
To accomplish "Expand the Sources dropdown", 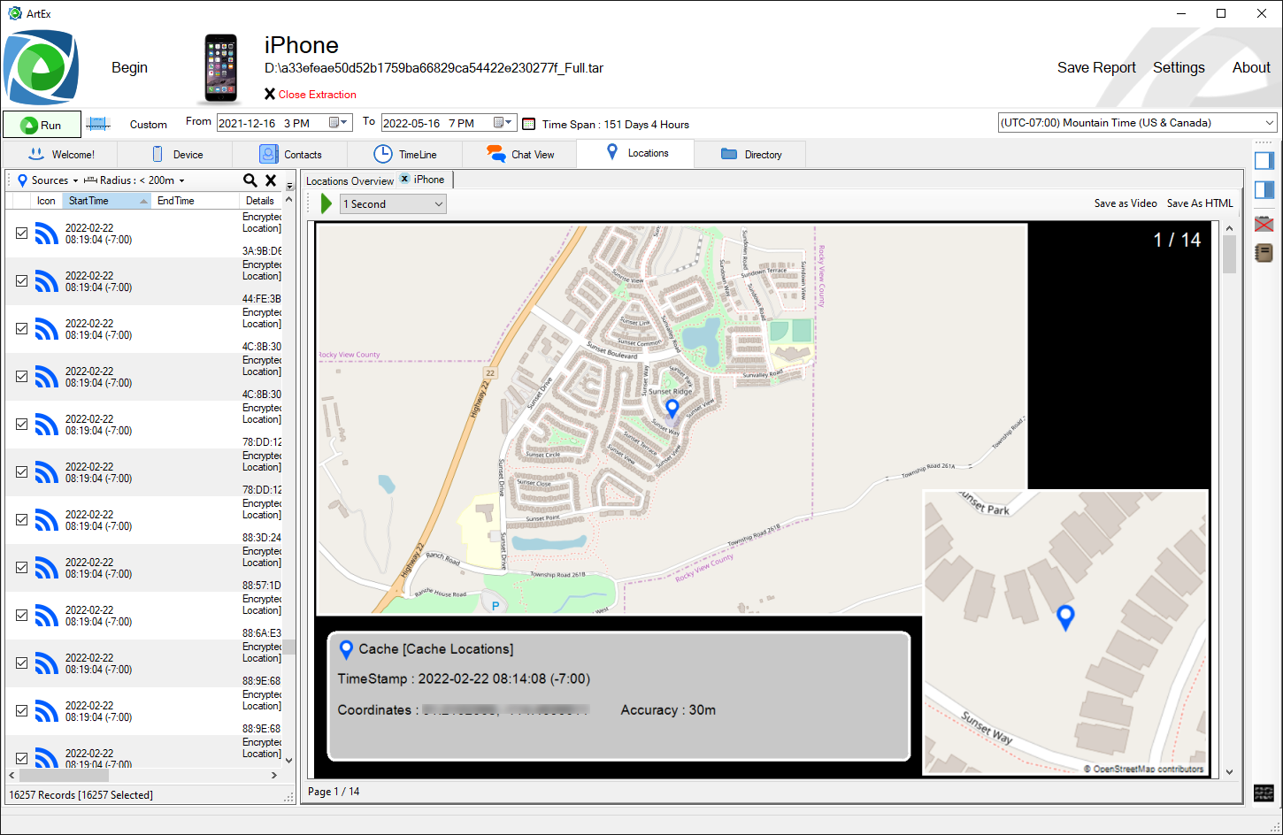I will [x=48, y=180].
